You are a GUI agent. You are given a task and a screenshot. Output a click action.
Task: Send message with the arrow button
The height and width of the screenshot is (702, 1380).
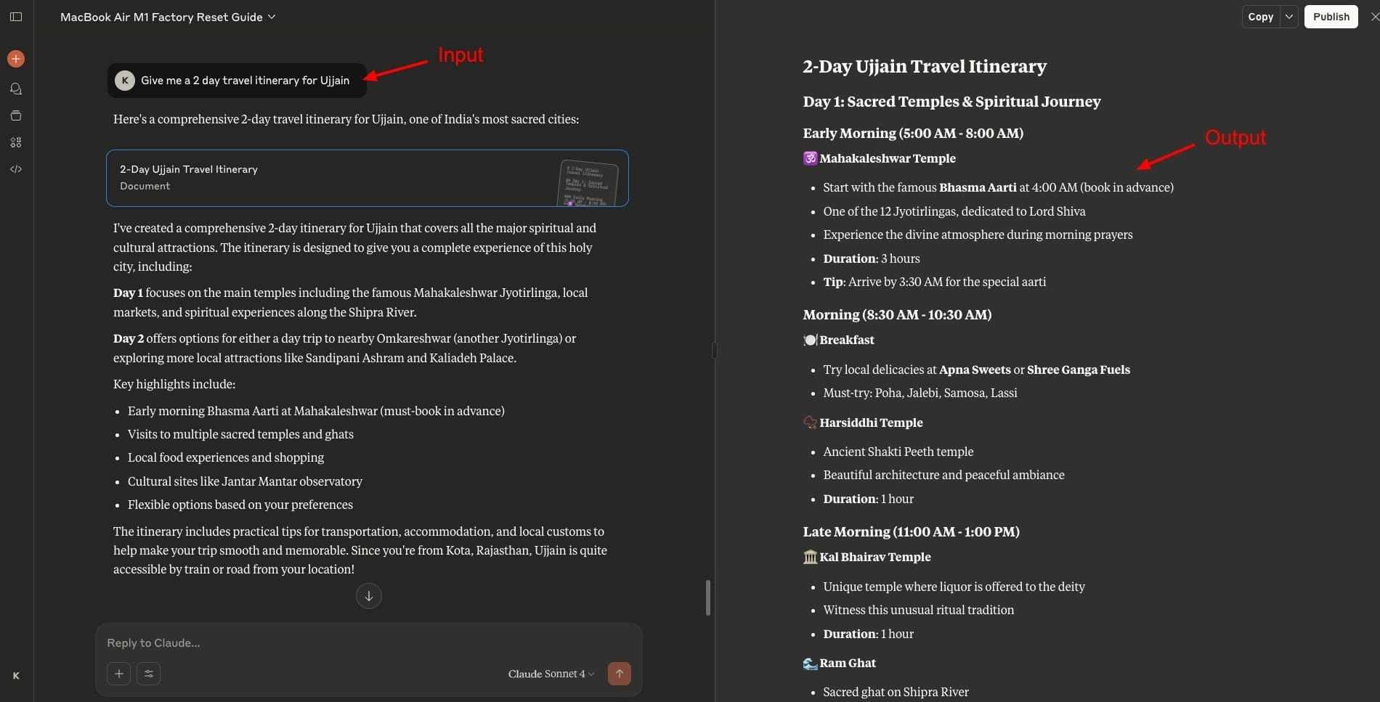pyautogui.click(x=619, y=674)
